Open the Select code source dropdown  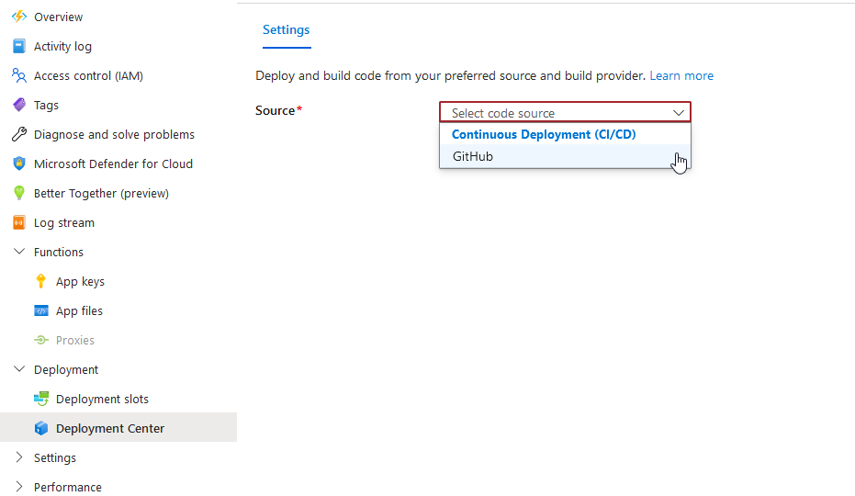[x=565, y=112]
